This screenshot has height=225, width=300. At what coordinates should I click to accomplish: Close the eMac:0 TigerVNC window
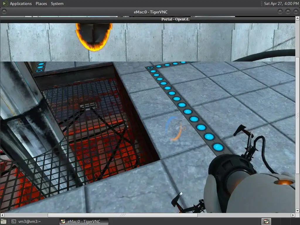coord(296,12)
